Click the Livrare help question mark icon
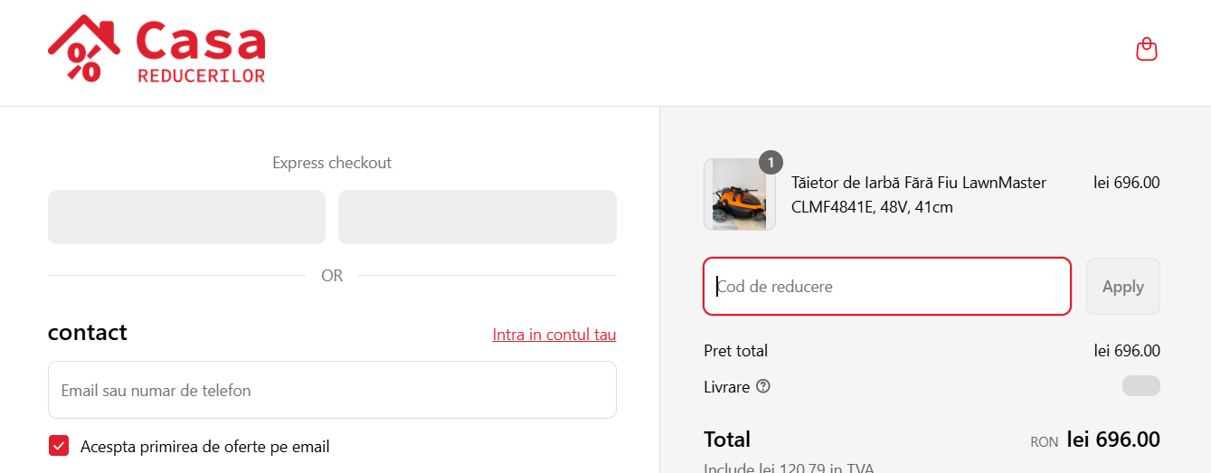This screenshot has height=473, width=1211. [x=763, y=387]
